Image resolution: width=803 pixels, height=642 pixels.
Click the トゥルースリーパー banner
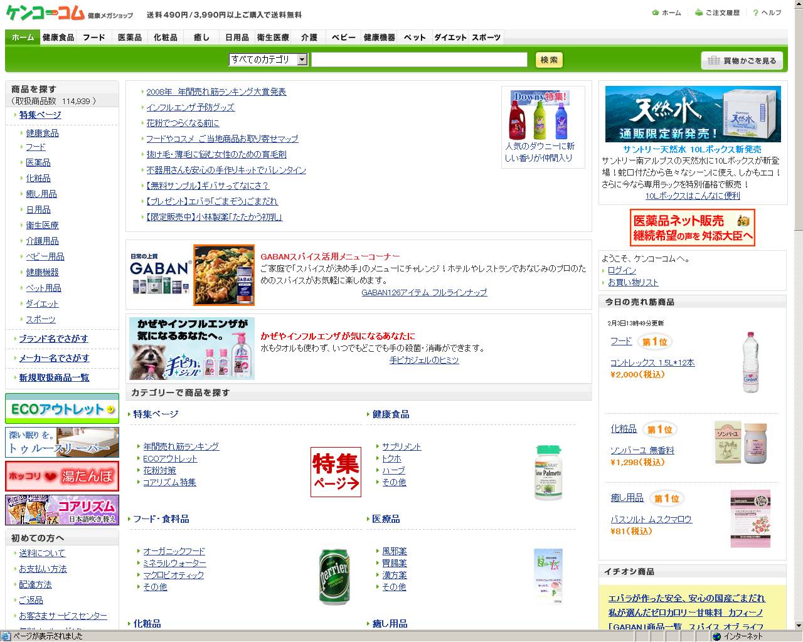point(62,443)
